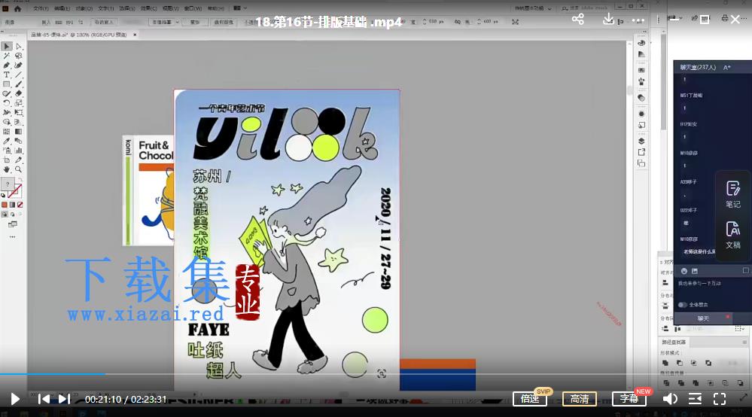This screenshot has height=417, width=752.
Task: Open the Appearance panel icon
Action: 641,114
